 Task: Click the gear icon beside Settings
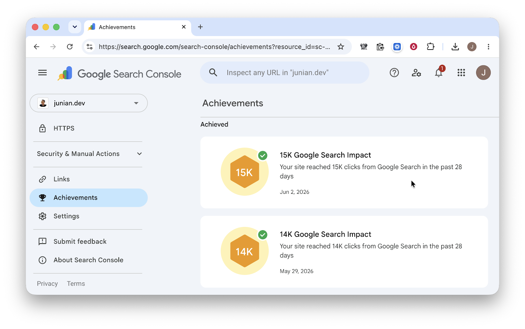click(x=42, y=216)
